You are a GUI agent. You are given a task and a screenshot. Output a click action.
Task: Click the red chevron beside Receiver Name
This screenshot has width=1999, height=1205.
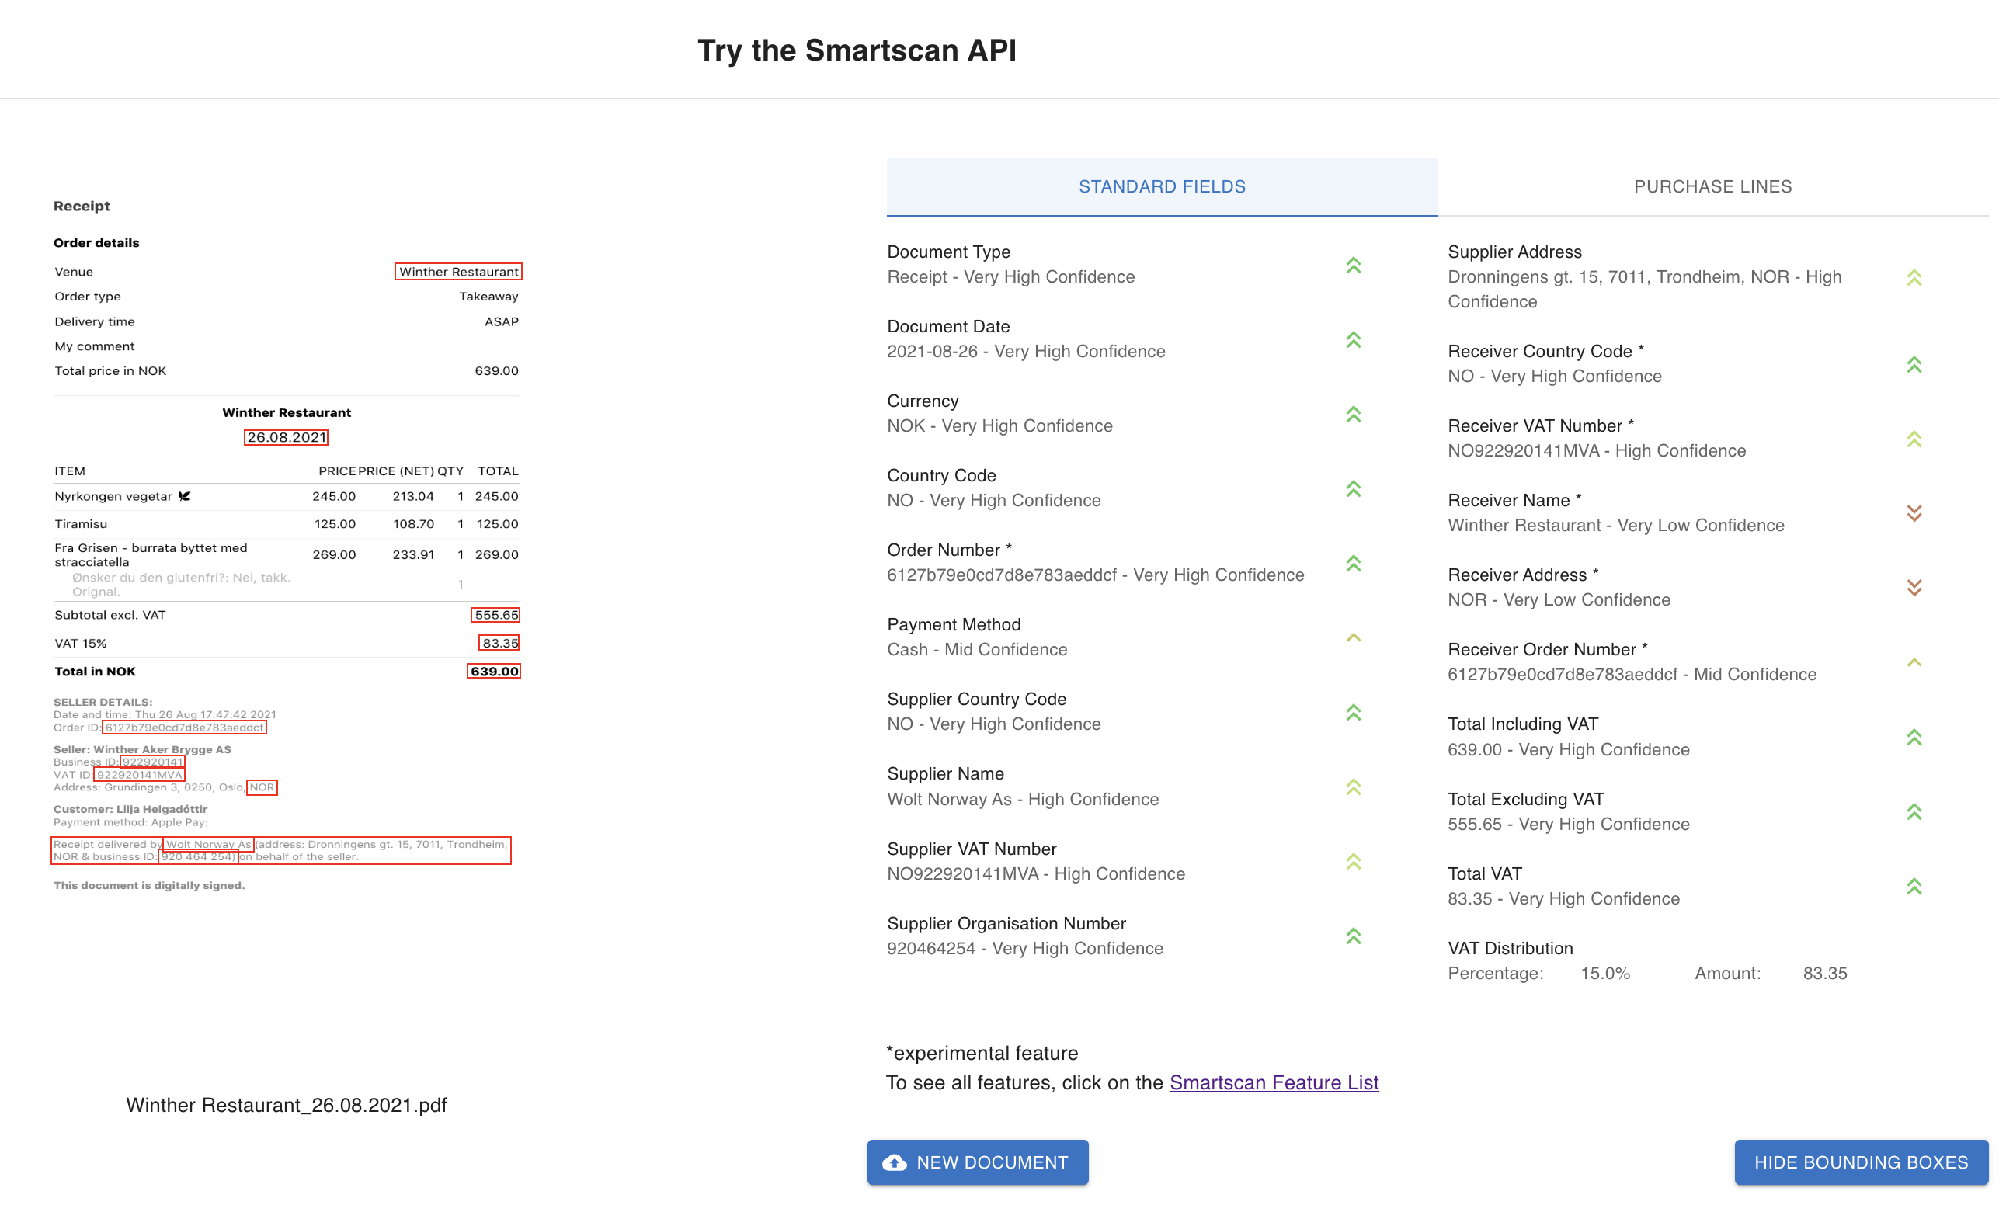coord(1914,512)
